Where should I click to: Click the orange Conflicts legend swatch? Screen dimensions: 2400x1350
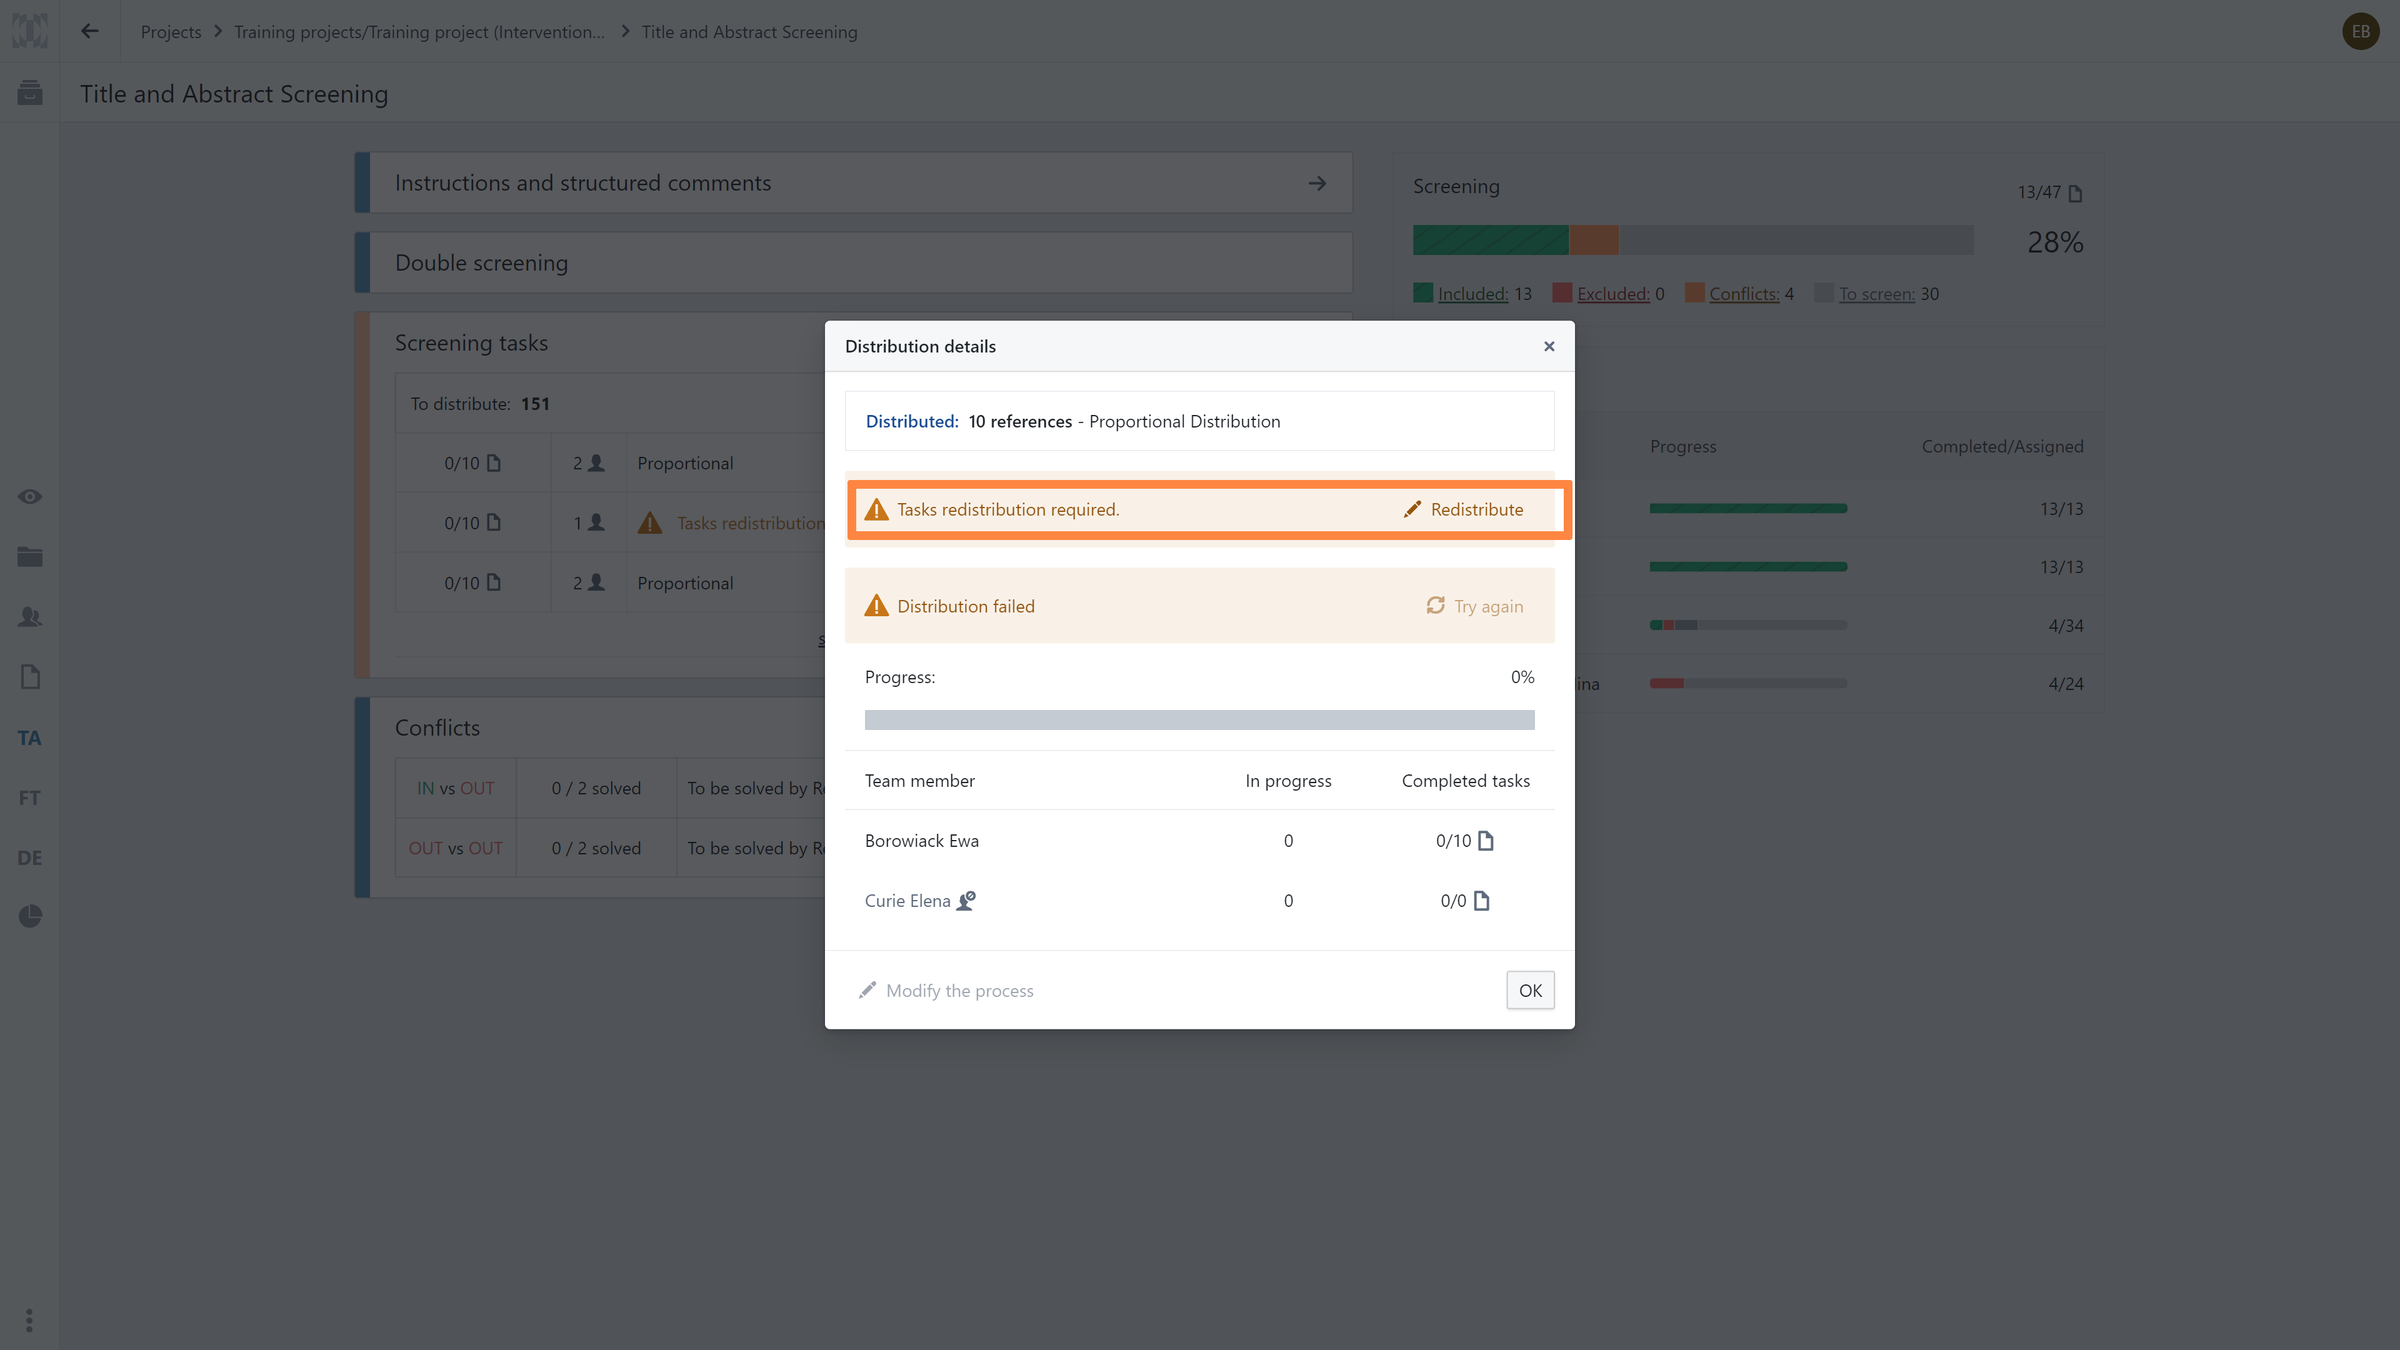point(1695,294)
